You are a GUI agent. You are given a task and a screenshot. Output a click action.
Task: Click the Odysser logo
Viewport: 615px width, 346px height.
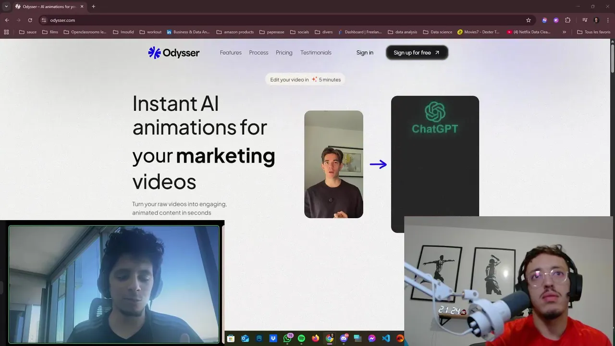click(x=173, y=52)
